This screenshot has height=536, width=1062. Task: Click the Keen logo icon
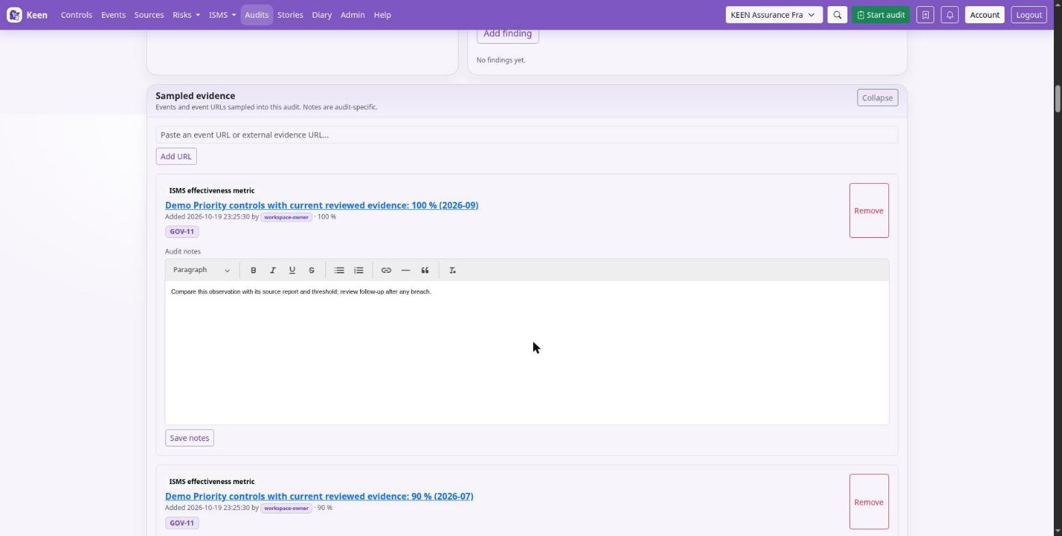pyautogui.click(x=14, y=14)
